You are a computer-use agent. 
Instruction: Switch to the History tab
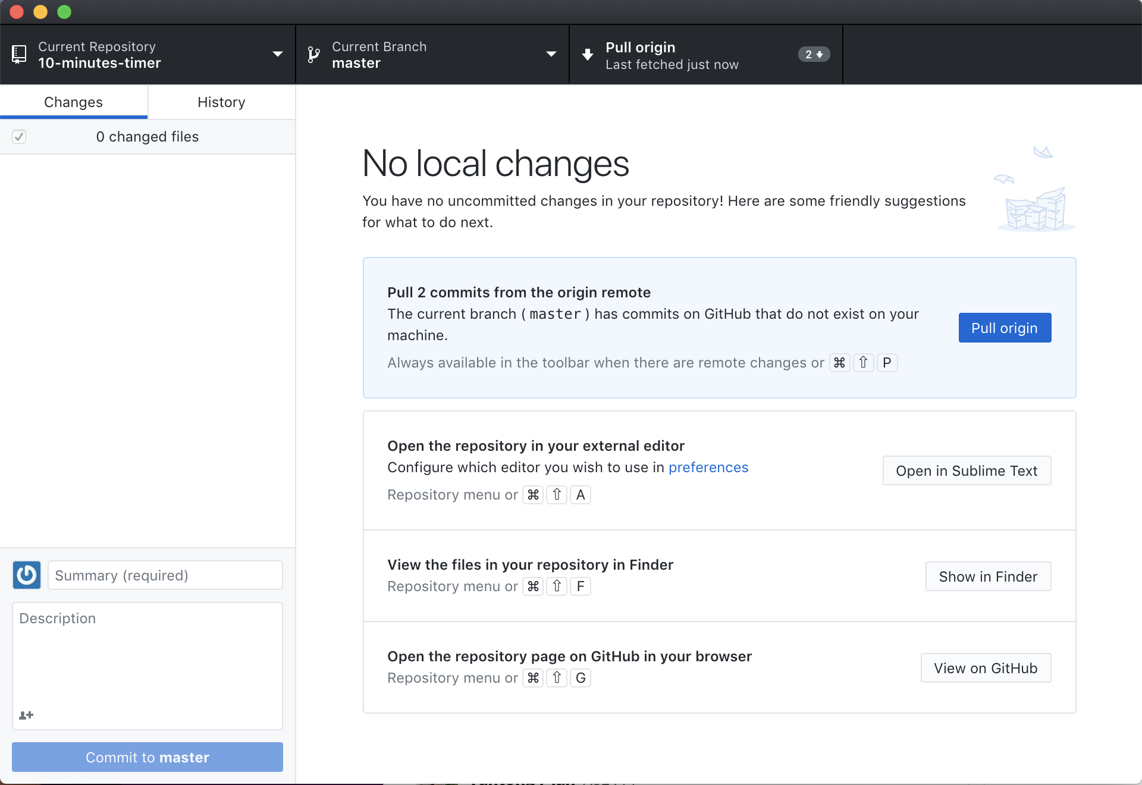point(221,102)
